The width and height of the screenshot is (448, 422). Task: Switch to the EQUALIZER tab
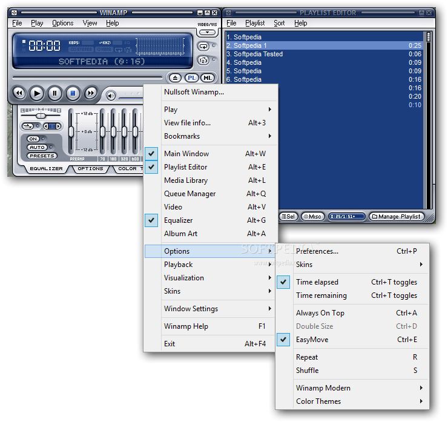[46, 168]
